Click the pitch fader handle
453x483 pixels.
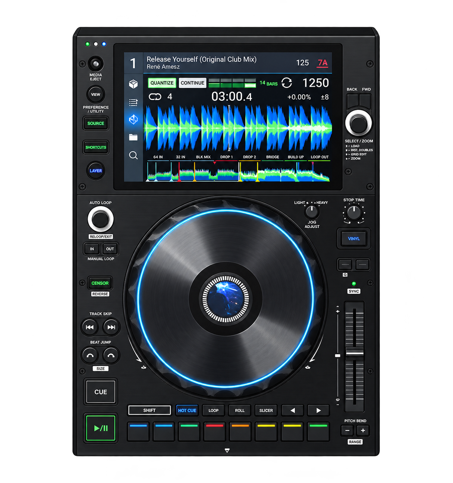355,353
